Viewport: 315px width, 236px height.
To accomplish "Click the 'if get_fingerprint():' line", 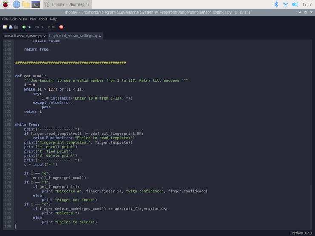I will [56, 187].
